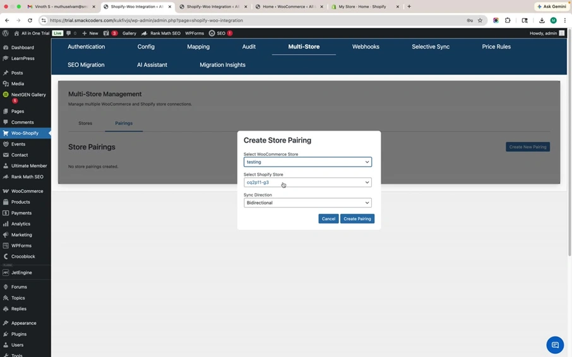572x357 pixels.
Task: Click the Howdy, admin account menu
Action: coord(547,33)
